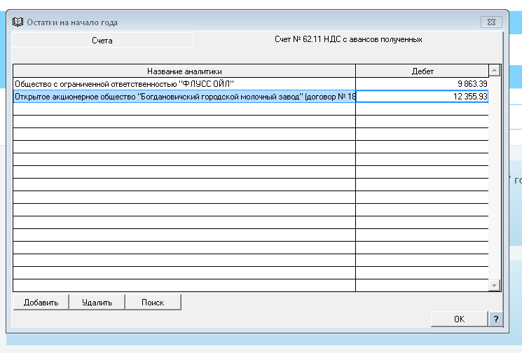
Task: Click the Счет № 62.11 account label
Action: (348, 40)
